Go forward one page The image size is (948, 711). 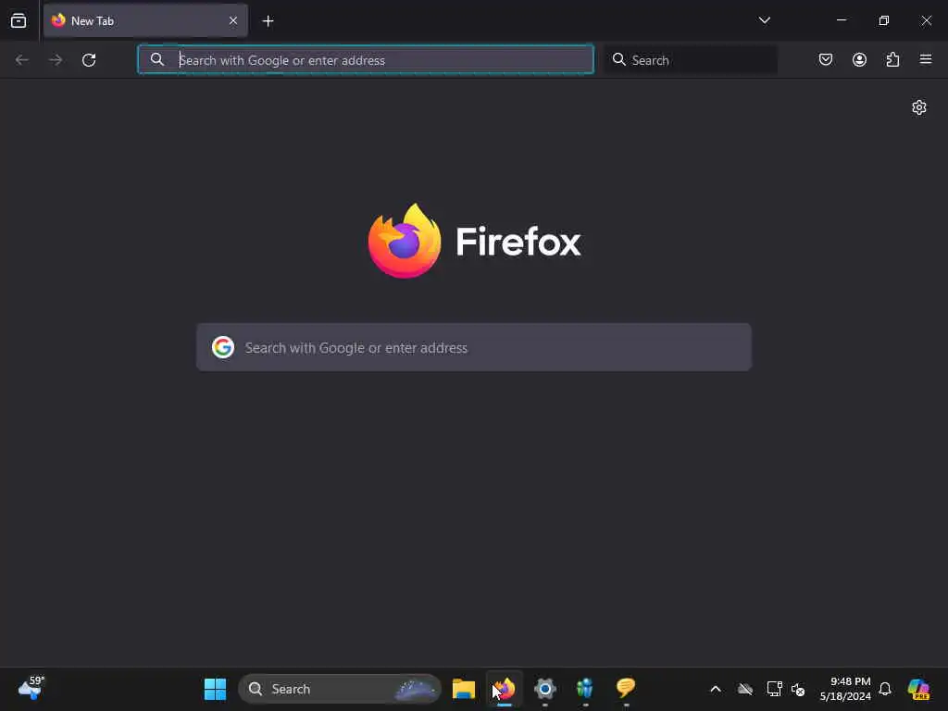(56, 60)
